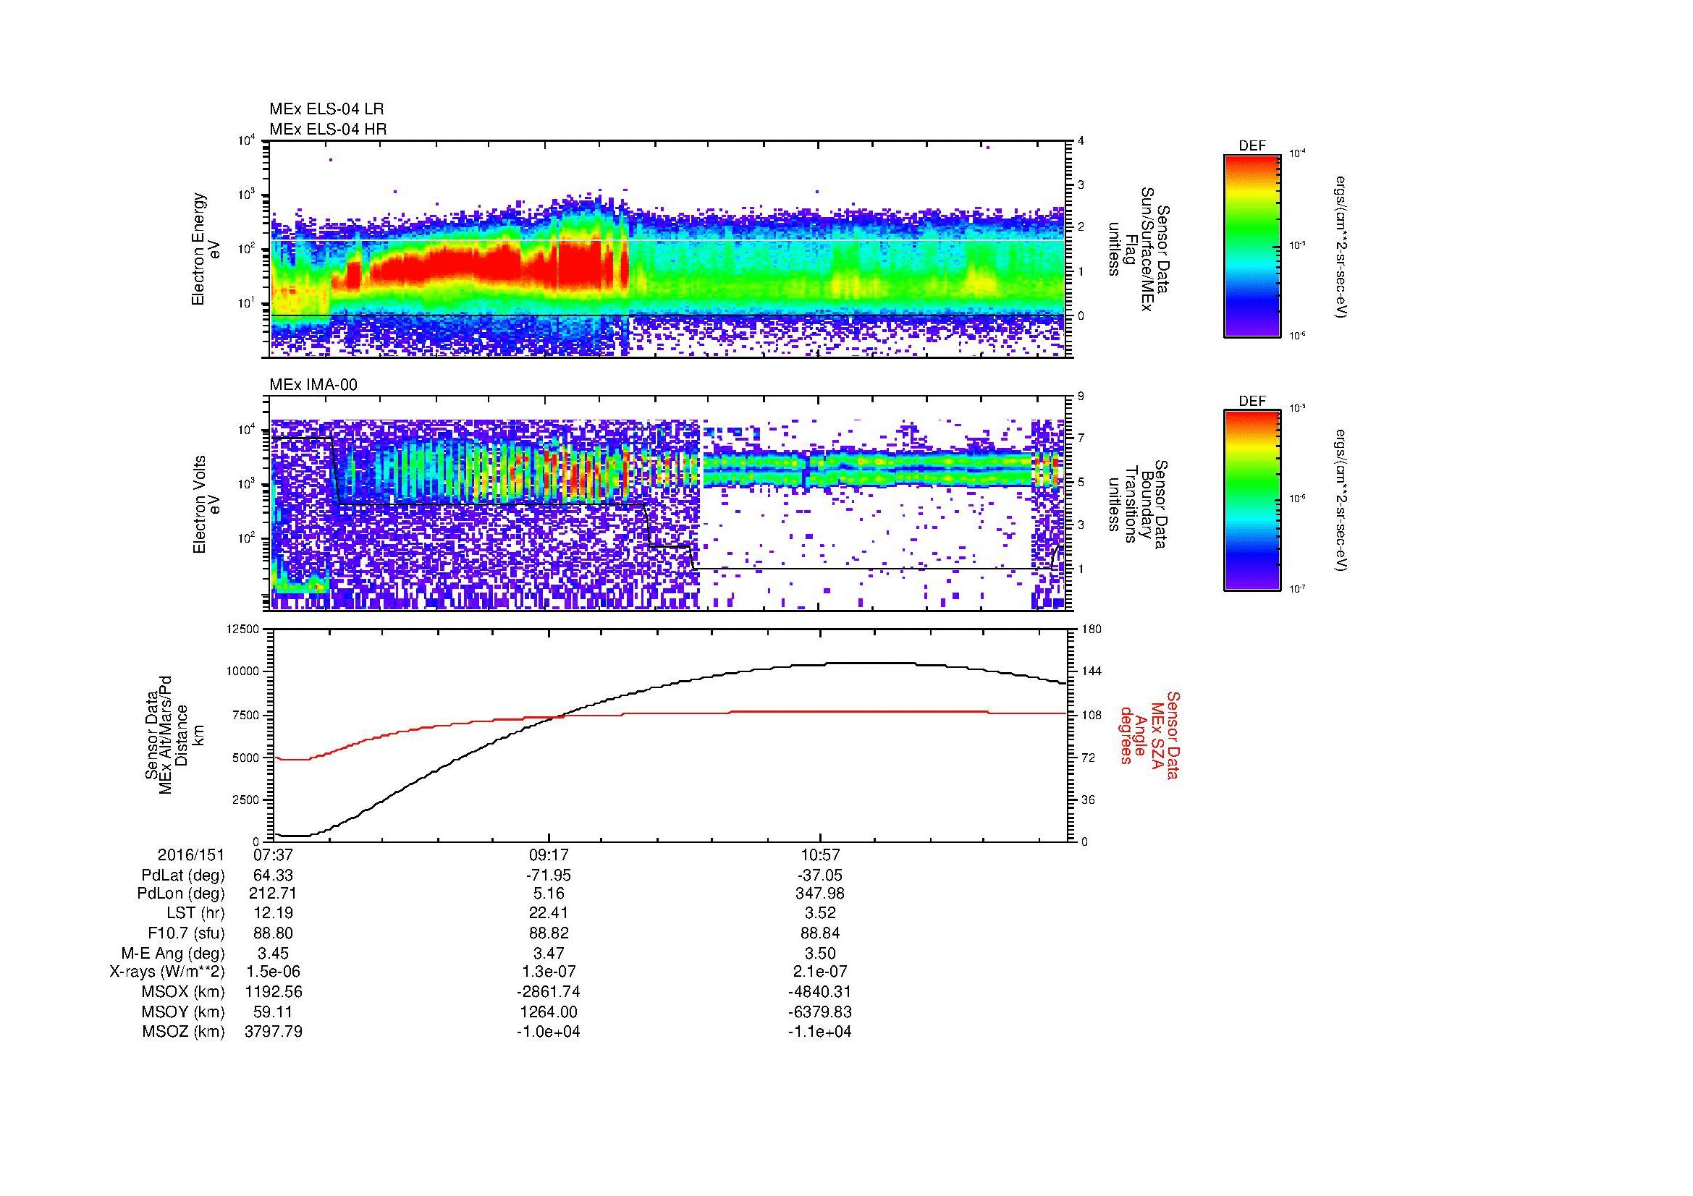Click the MSOZ value '-1.1e+04'
The image size is (1693, 1196).
pyautogui.click(x=819, y=1032)
